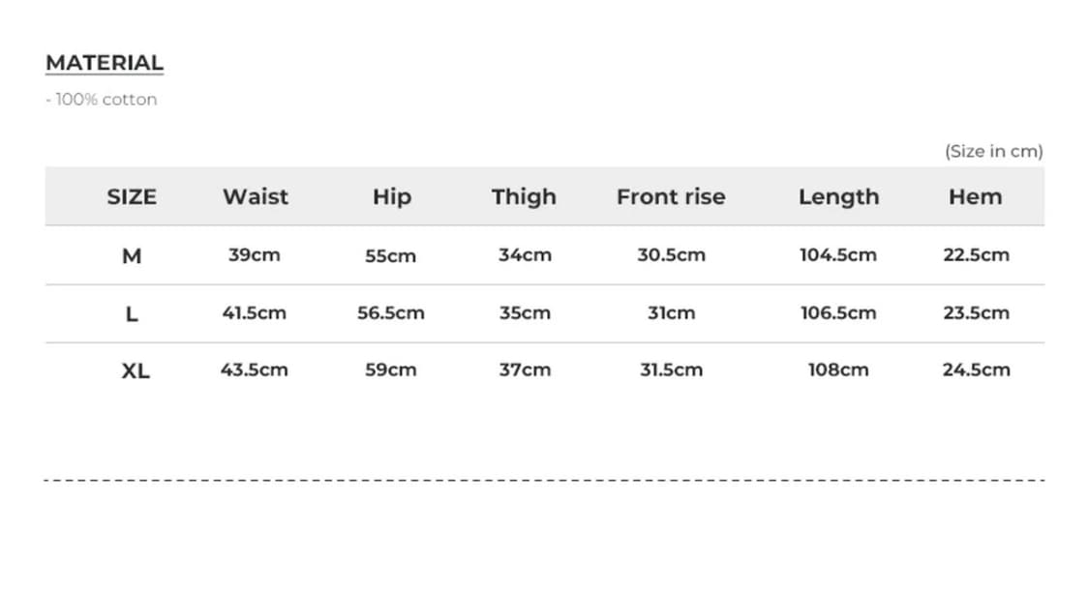Select the 56.5cm hip value
The image size is (1089, 592).
(x=391, y=313)
